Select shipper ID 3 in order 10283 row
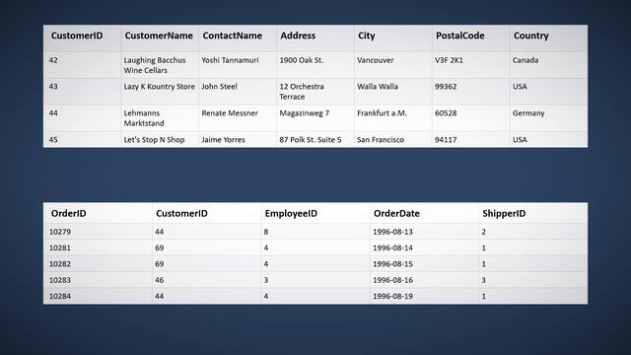The image size is (631, 355). click(x=484, y=280)
